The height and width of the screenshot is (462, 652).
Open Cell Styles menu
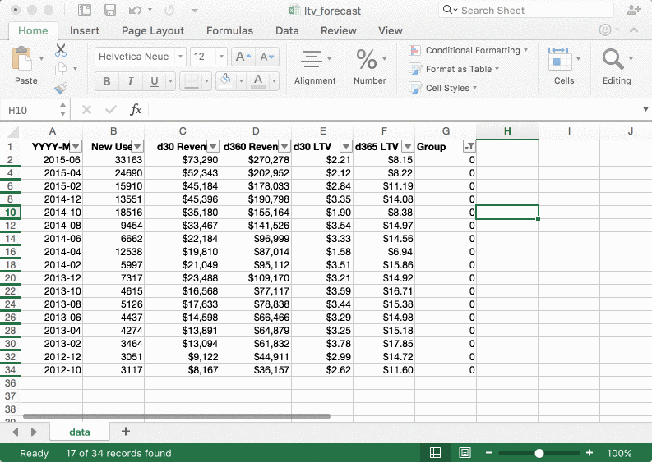(x=443, y=88)
